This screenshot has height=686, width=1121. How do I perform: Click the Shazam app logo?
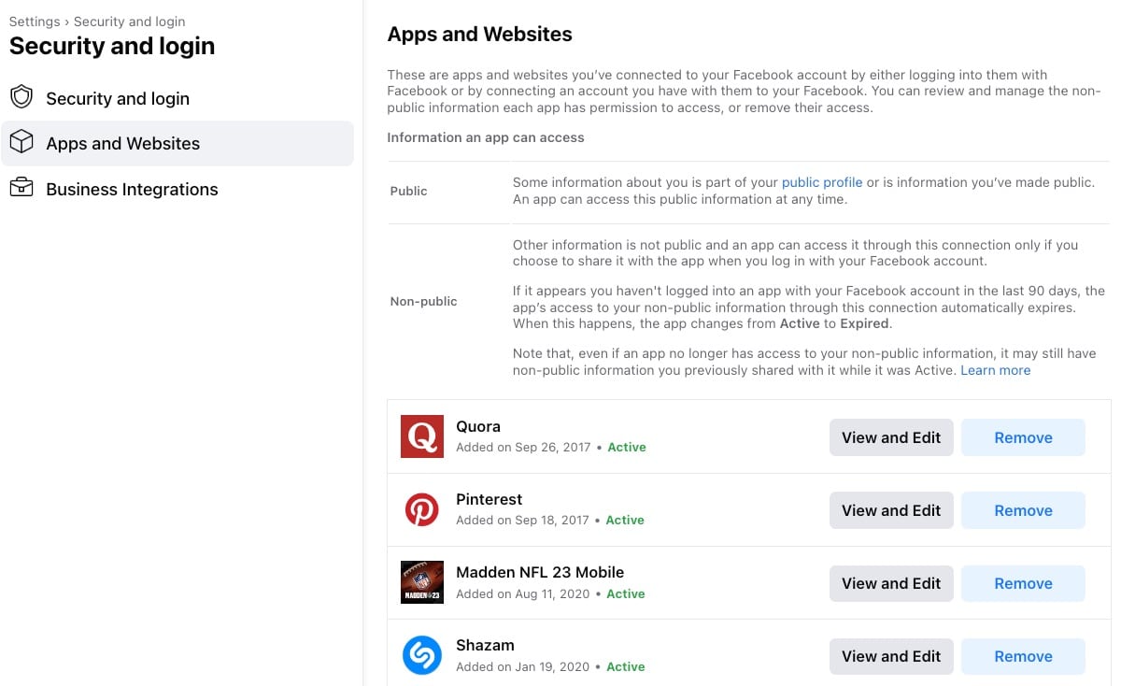coord(422,655)
